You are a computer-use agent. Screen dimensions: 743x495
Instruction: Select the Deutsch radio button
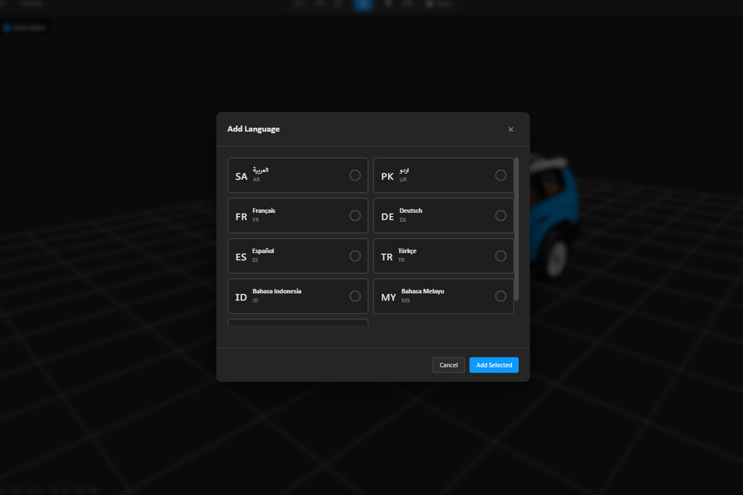pyautogui.click(x=500, y=216)
